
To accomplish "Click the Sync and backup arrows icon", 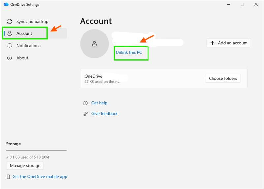I will click(10, 21).
